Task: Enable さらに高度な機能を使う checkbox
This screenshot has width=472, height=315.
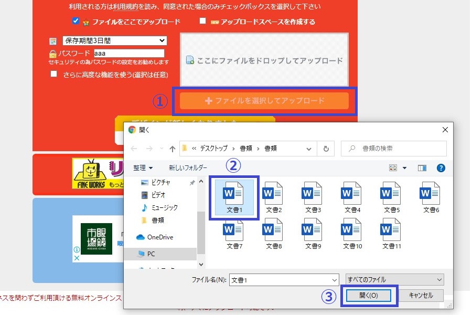Action: pos(53,75)
